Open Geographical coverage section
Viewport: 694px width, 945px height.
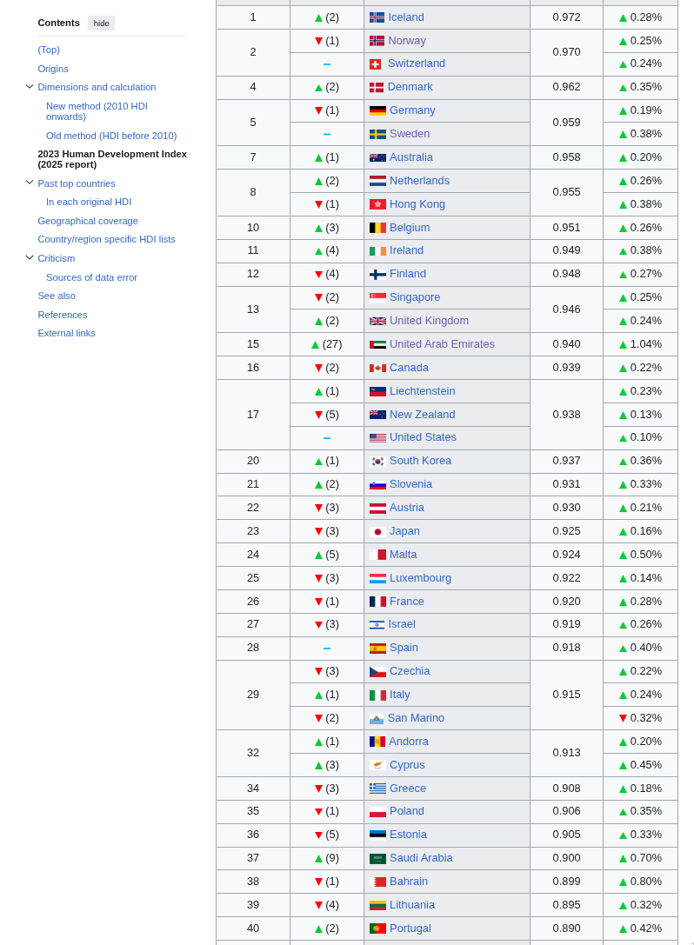click(x=88, y=221)
